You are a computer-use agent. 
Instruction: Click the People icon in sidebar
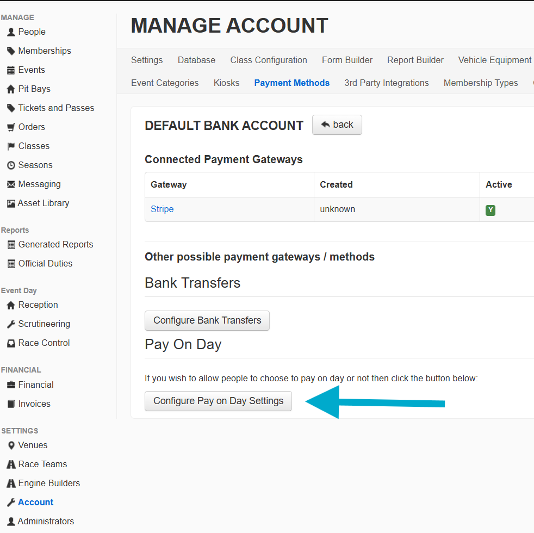(11, 32)
